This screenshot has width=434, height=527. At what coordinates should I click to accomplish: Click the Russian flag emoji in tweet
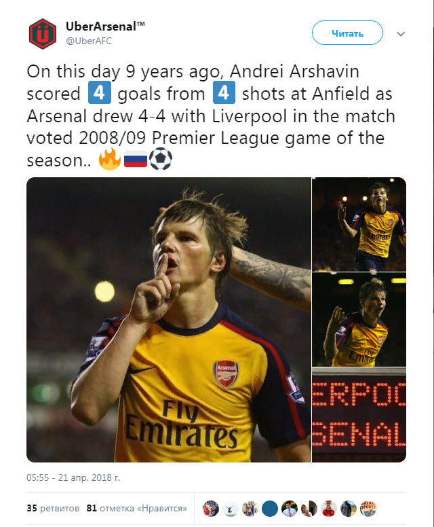pyautogui.click(x=135, y=160)
